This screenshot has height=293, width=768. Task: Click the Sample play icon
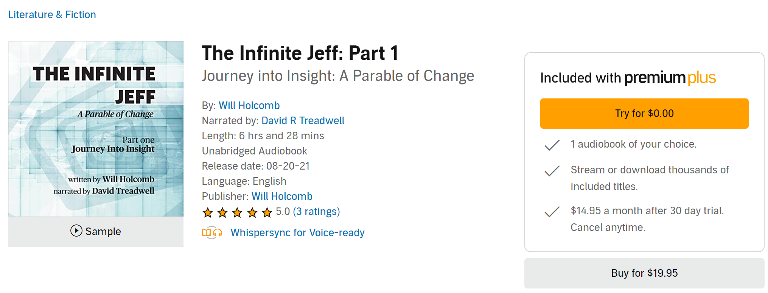(x=76, y=231)
